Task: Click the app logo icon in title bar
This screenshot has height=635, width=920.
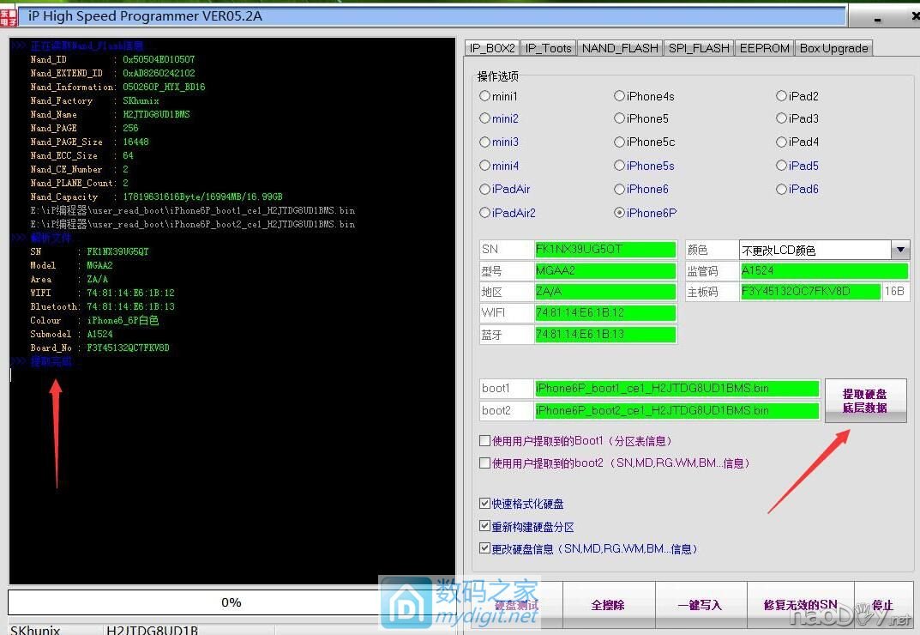Action: pos(10,16)
